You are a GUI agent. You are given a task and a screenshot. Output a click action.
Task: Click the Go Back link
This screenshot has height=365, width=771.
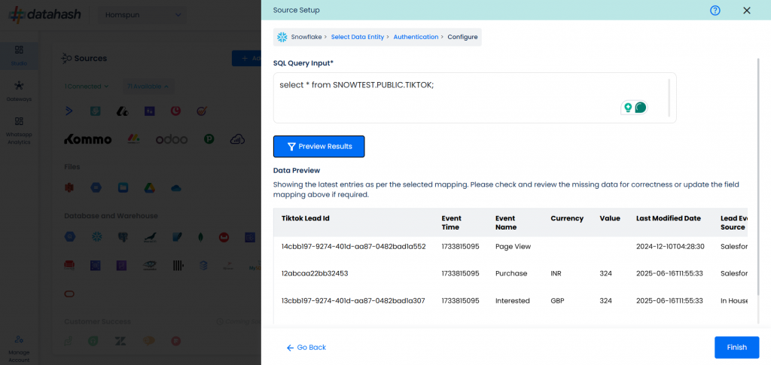[306, 348]
